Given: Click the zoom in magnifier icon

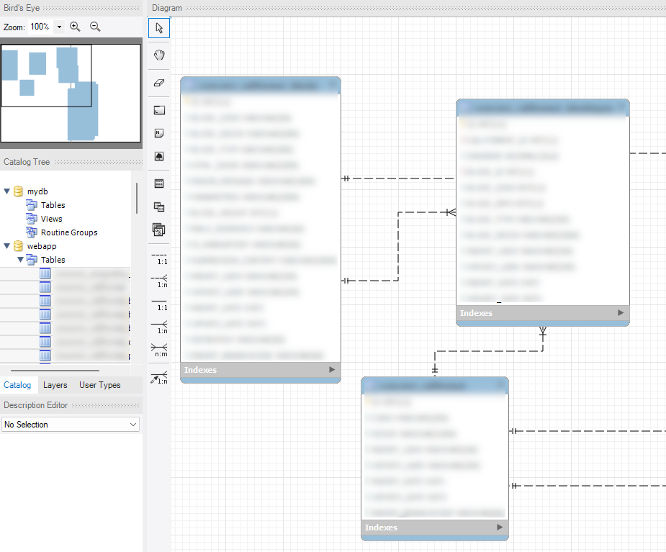Looking at the screenshot, I should [75, 27].
